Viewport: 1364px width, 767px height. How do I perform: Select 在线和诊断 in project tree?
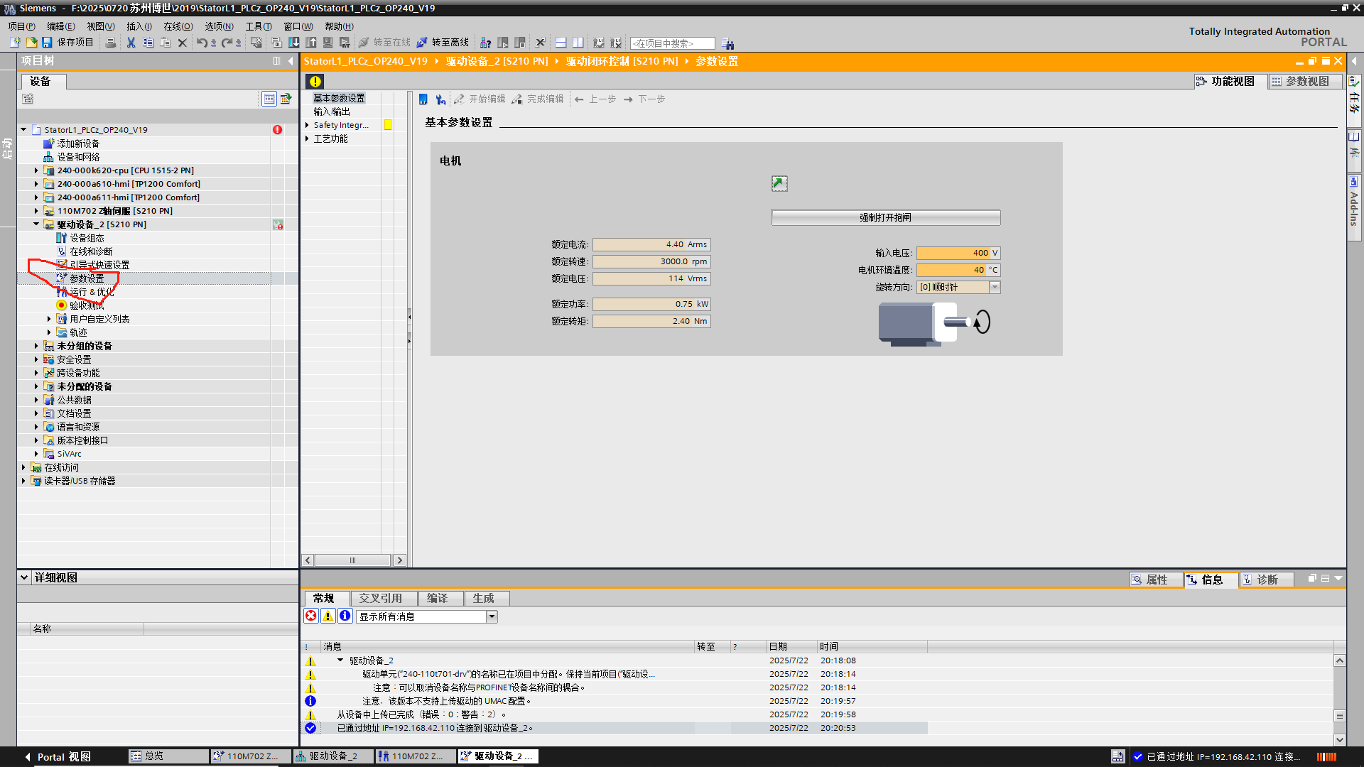91,251
